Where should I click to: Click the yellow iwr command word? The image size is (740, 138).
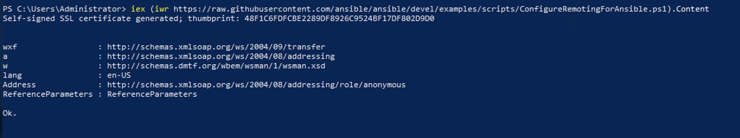[x=162, y=9]
